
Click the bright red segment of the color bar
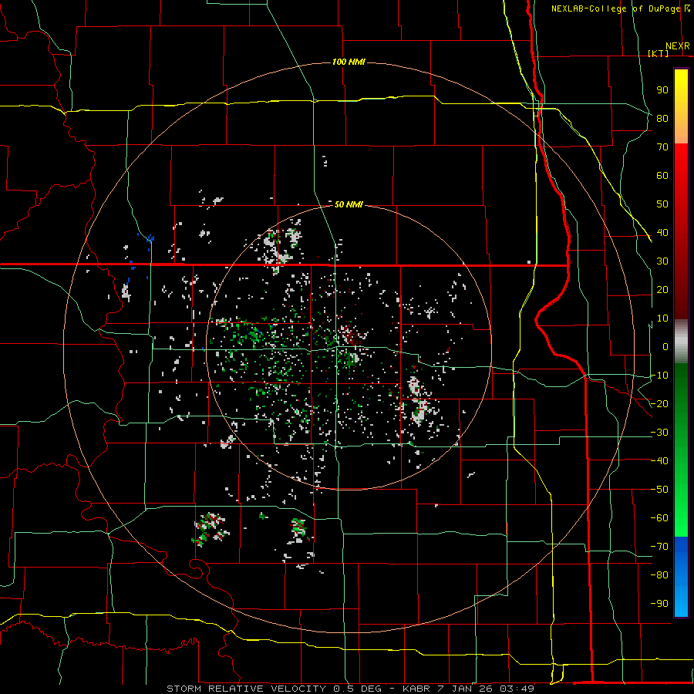click(x=681, y=163)
